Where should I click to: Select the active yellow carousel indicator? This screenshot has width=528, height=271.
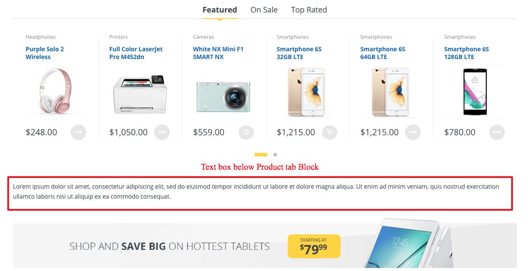click(261, 155)
